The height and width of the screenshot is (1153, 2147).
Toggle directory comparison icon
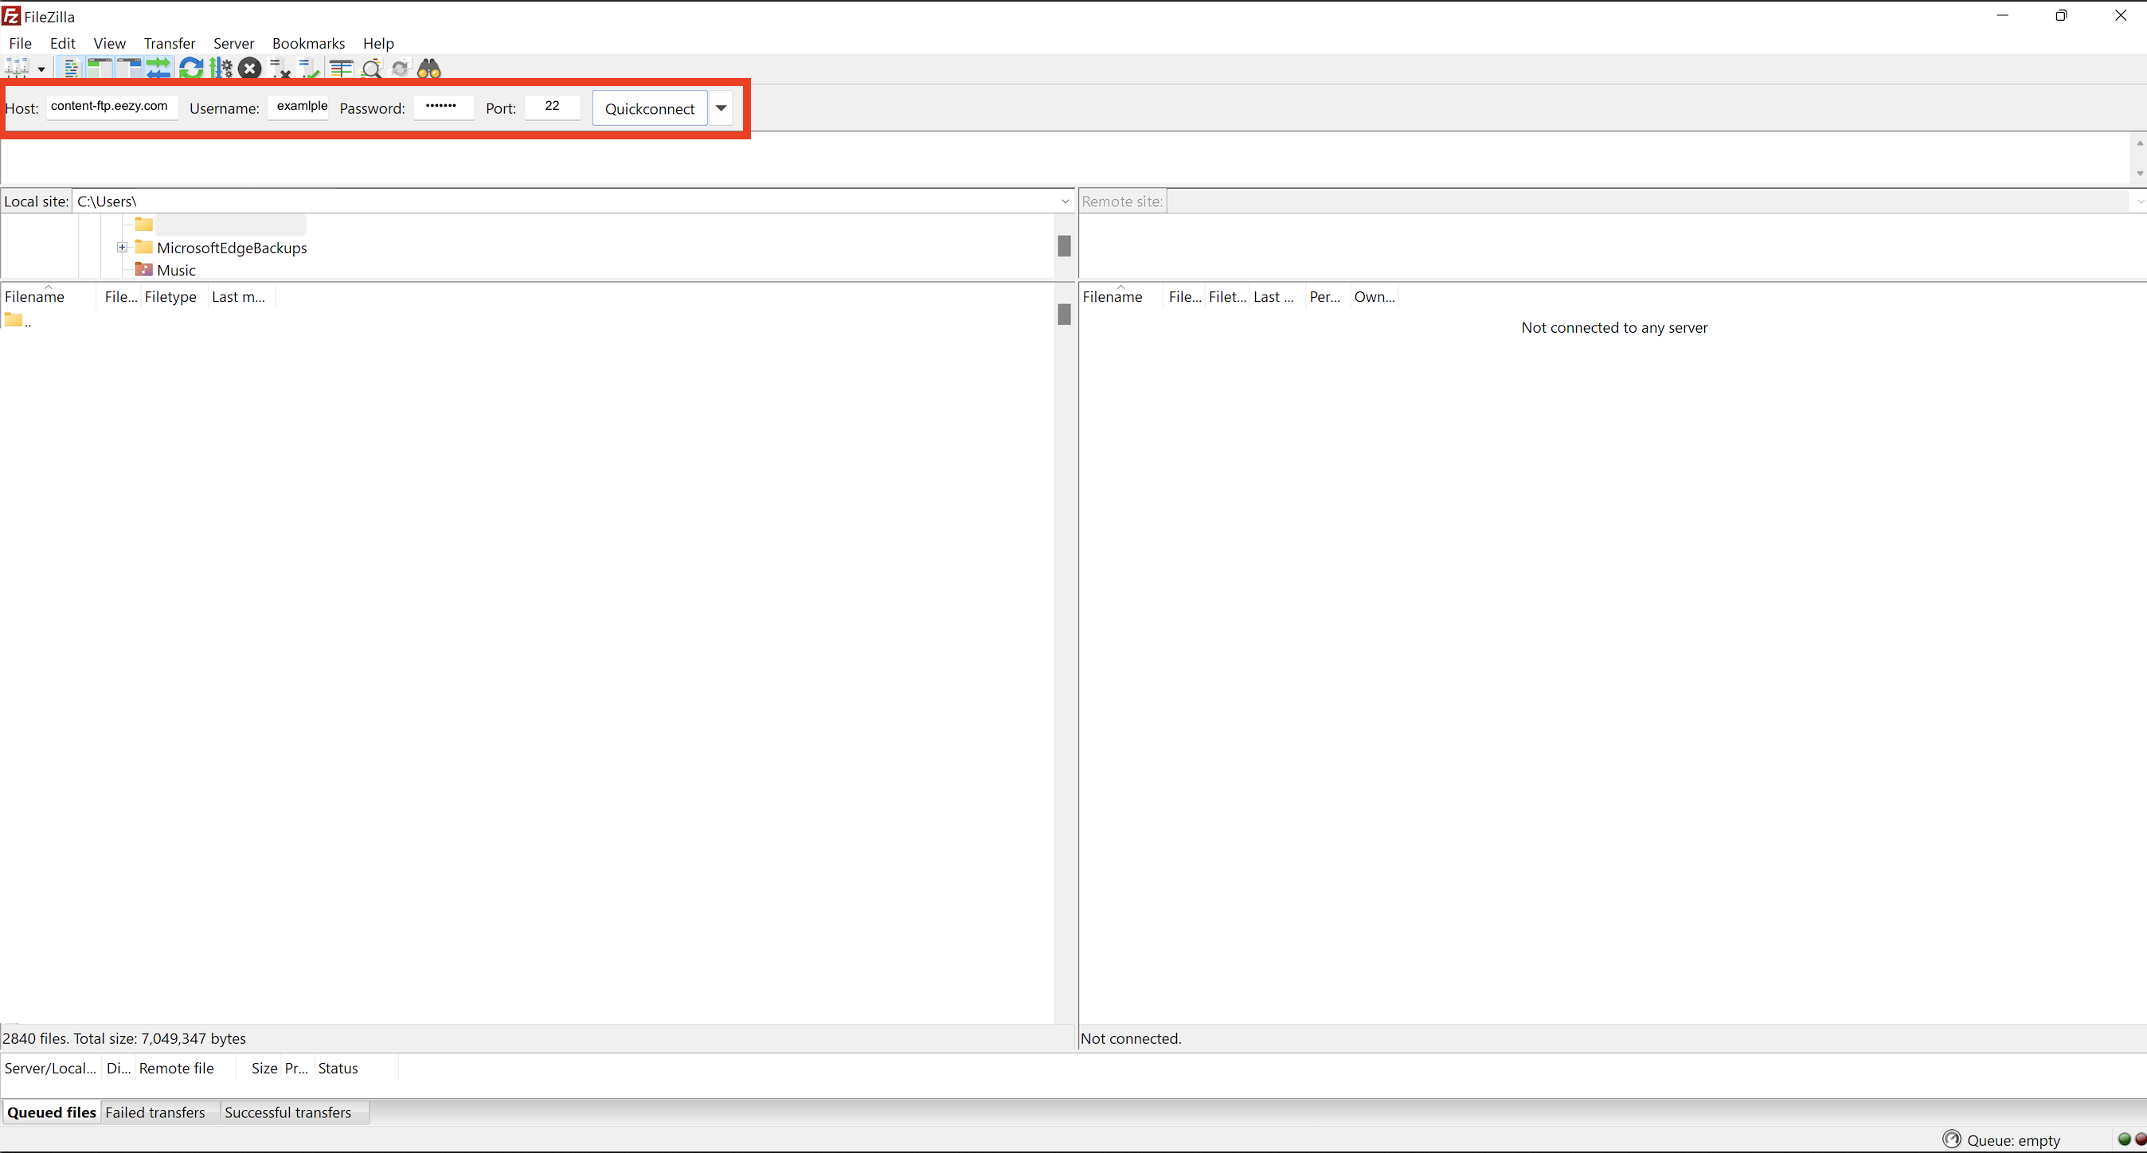372,69
